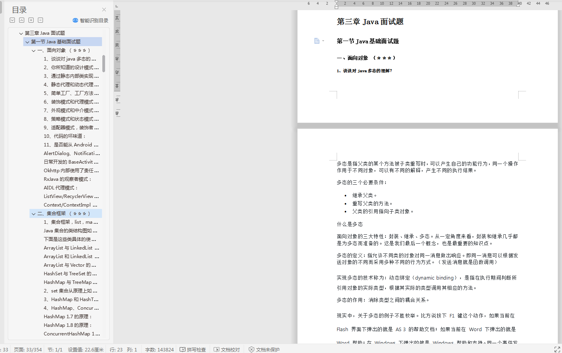Open AlertDialog、Notificati outline entry

coord(72,153)
